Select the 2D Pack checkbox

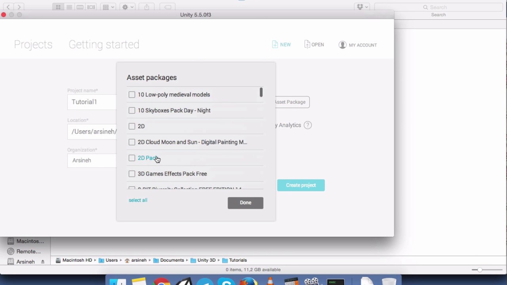(x=132, y=158)
